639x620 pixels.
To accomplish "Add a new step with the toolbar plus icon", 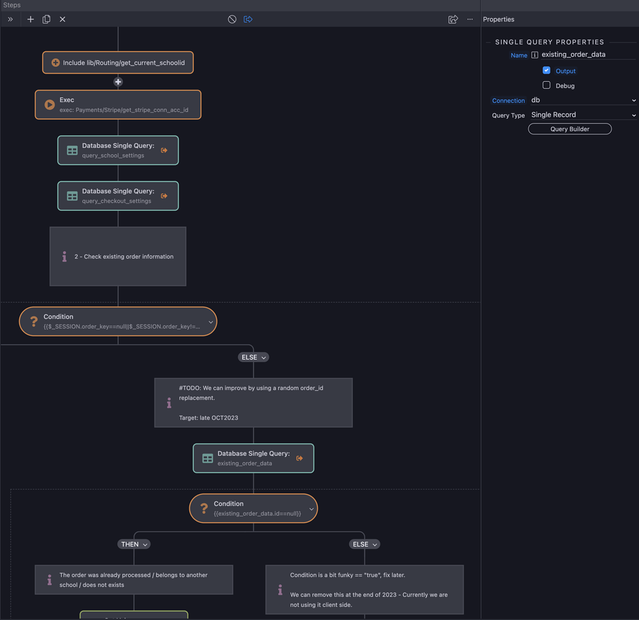I will coord(30,19).
